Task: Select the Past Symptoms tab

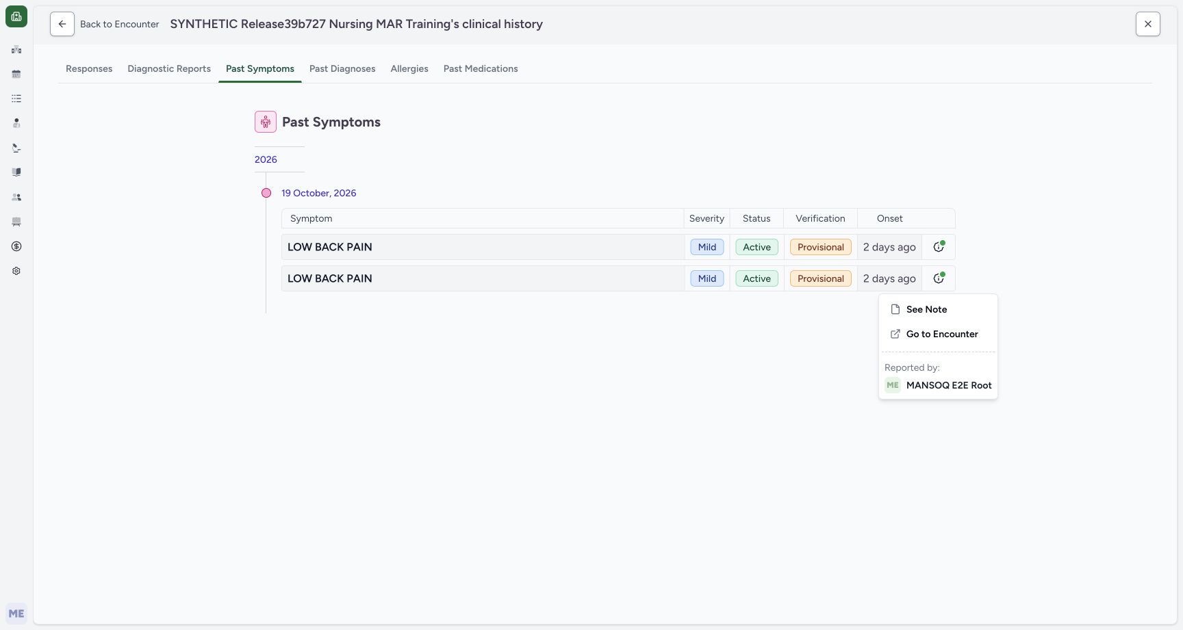Action: (260, 68)
